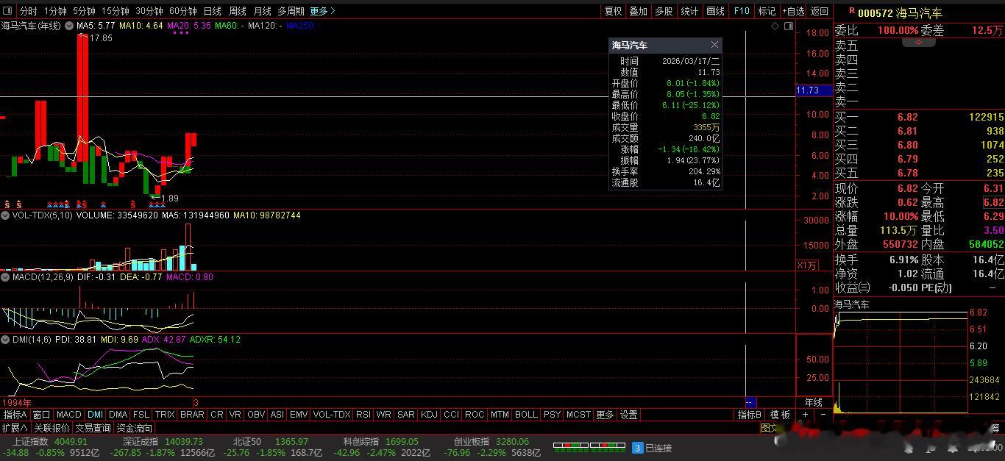Zoom out chart with minus button

pos(823,415)
